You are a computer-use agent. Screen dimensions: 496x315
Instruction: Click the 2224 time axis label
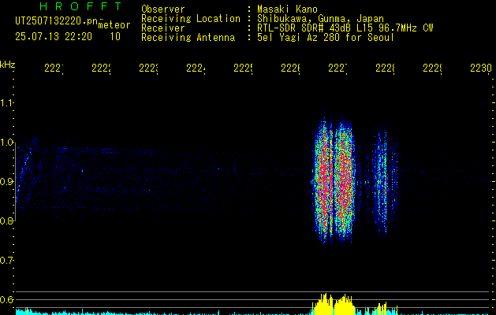click(196, 69)
